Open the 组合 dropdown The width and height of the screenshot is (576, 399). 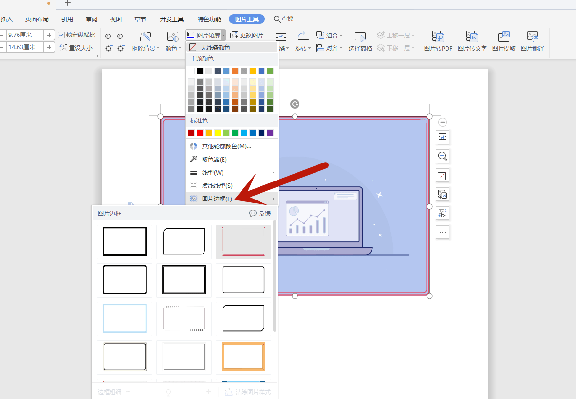330,35
